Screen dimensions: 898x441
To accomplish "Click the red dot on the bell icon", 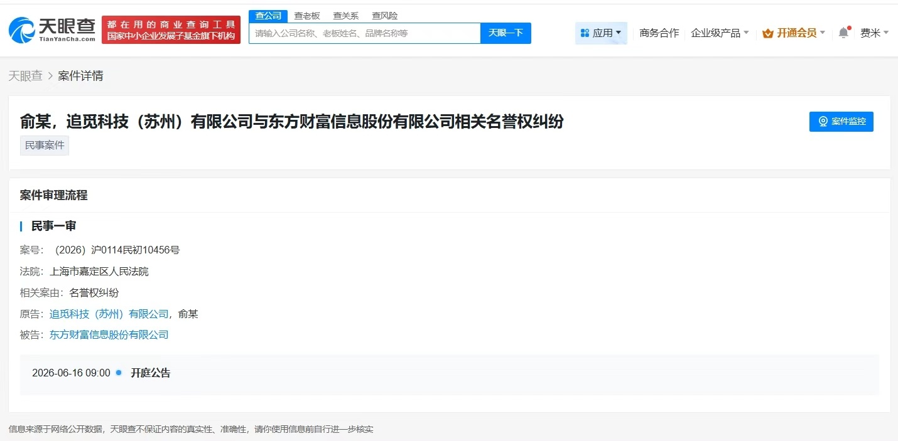I will [x=848, y=26].
